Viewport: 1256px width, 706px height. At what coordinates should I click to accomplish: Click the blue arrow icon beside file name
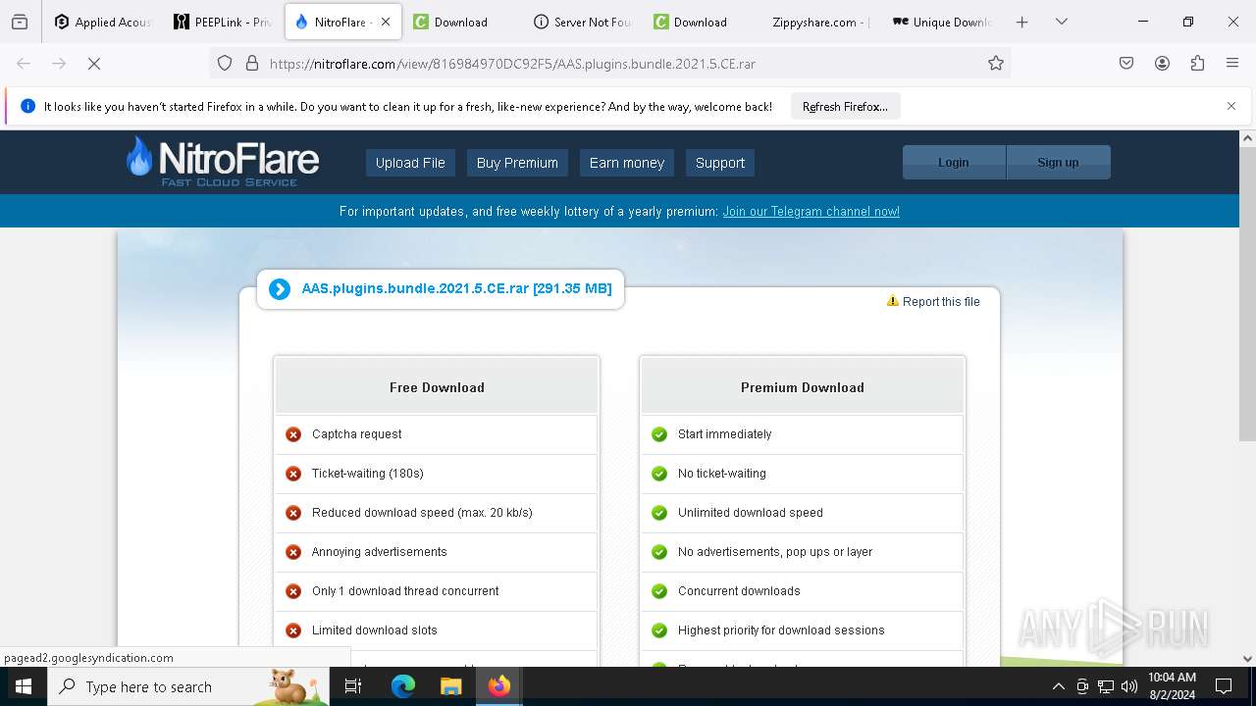coord(280,288)
